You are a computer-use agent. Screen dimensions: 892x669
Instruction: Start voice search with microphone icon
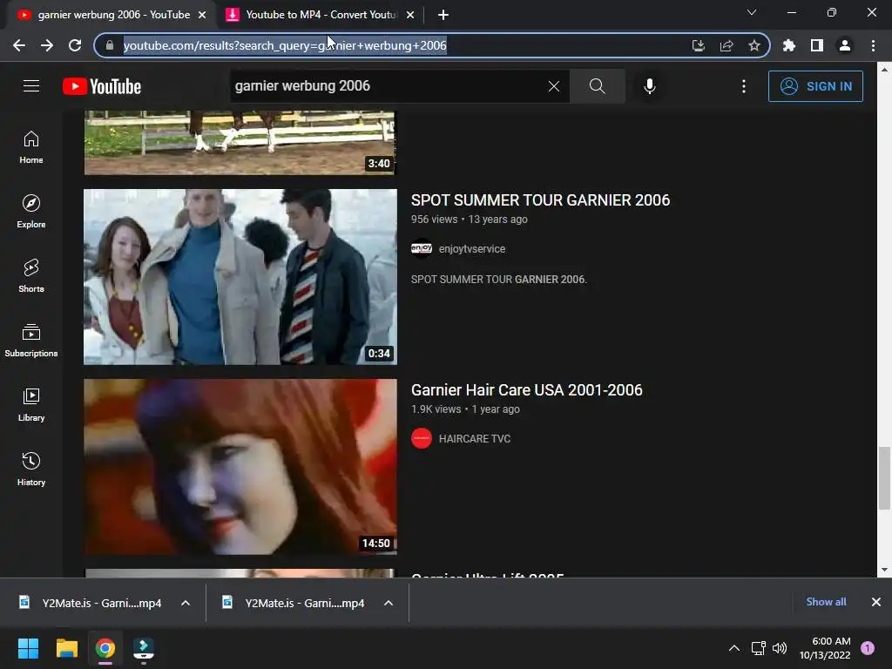pos(649,86)
